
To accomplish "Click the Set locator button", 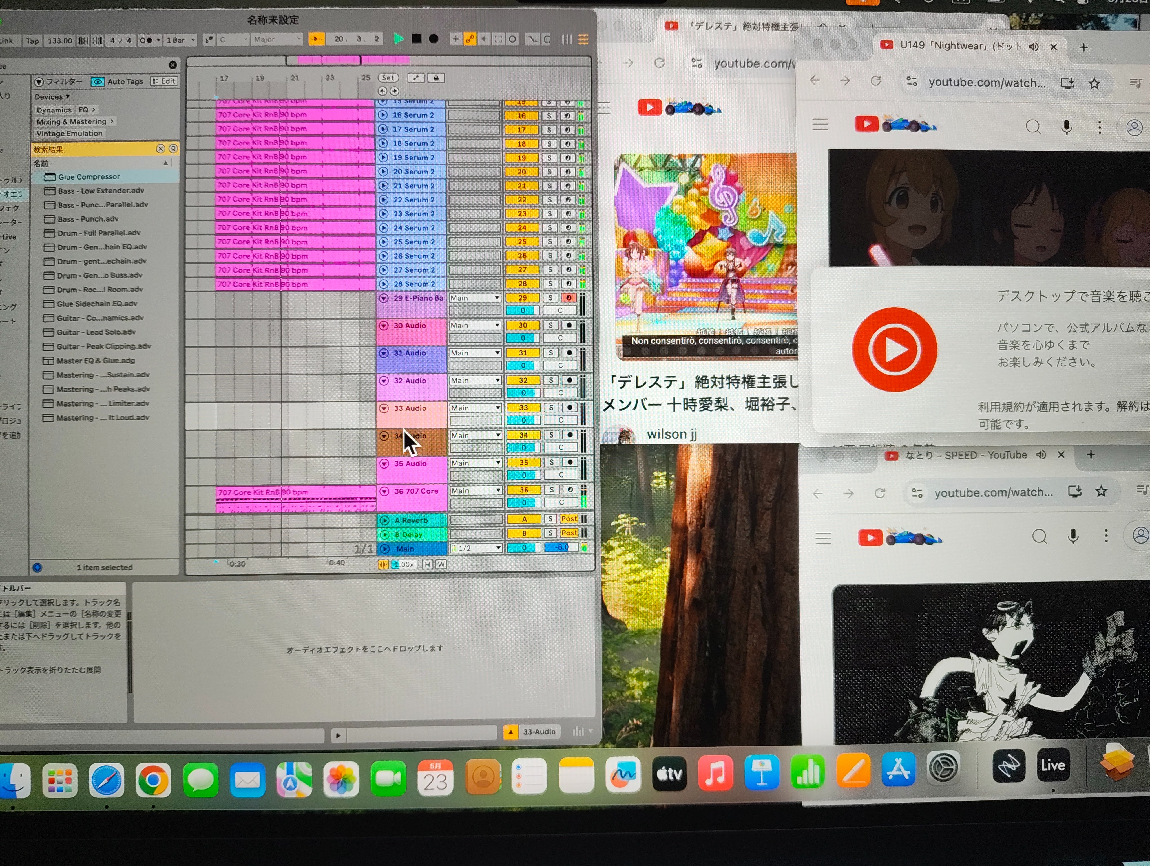I will pos(388,78).
